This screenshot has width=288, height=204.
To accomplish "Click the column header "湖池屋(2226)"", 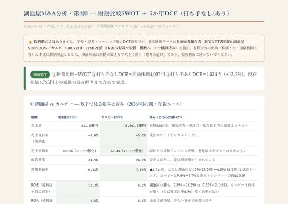I will [67, 117].
